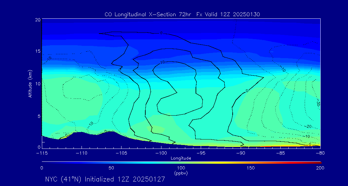Click the positive "10" solid contour label

point(162,62)
